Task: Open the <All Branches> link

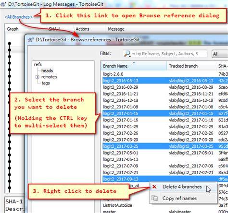Action: [x=18, y=17]
